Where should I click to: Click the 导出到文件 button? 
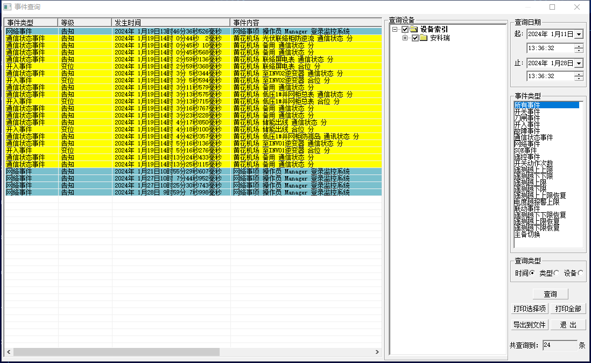pos(529,325)
